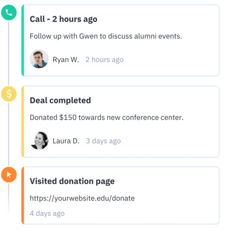The width and height of the screenshot is (226, 233).
Task: Open the "Deal completed" heading
Action: coord(60,101)
